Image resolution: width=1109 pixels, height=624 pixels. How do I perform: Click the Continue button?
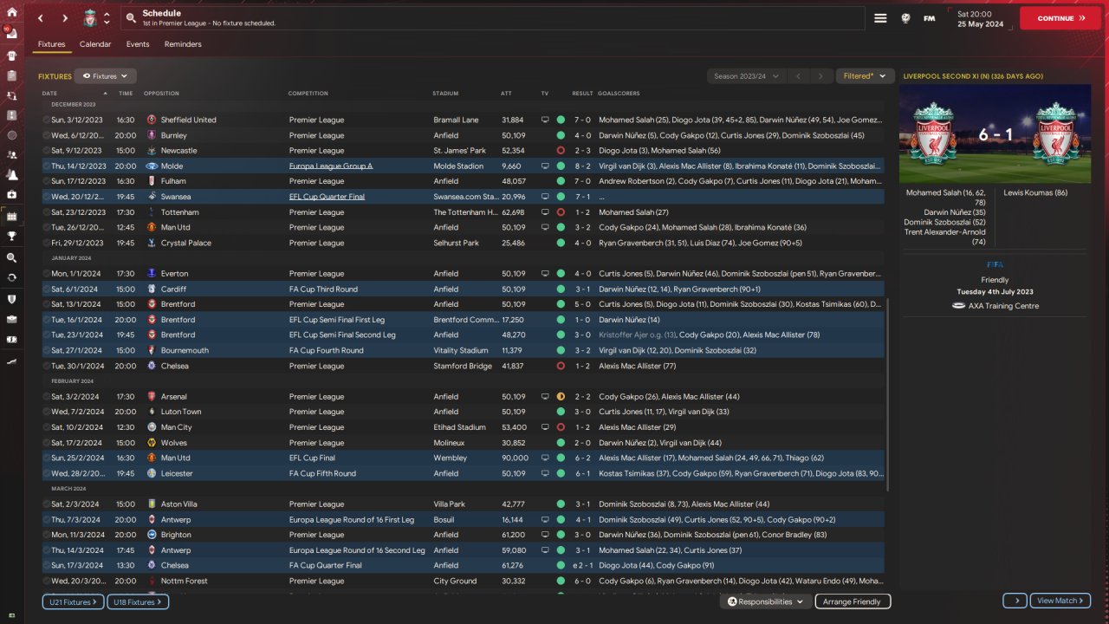click(x=1060, y=18)
